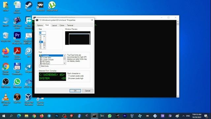Click the cmd window's scroll-down arrow
Viewport: 211px width, 119px height.
click(x=178, y=96)
